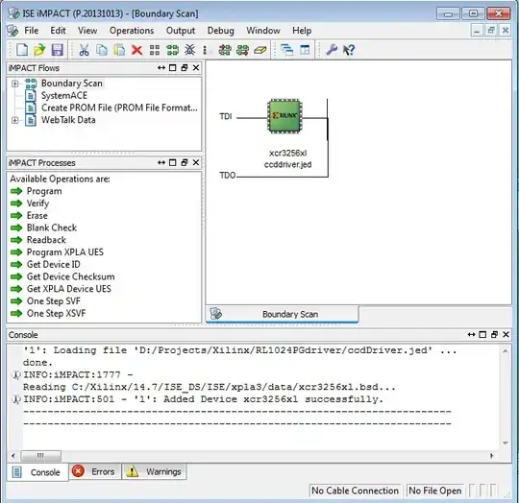
Task: Run One Step SVF operation
Action: 53,301
